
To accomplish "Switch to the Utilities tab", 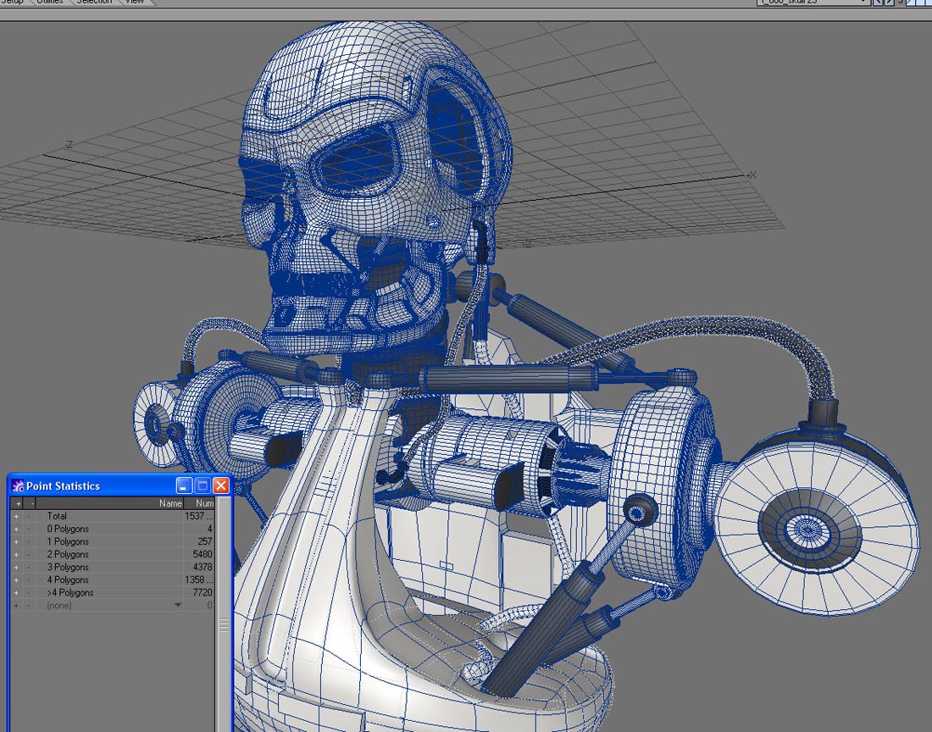I will (x=50, y=3).
